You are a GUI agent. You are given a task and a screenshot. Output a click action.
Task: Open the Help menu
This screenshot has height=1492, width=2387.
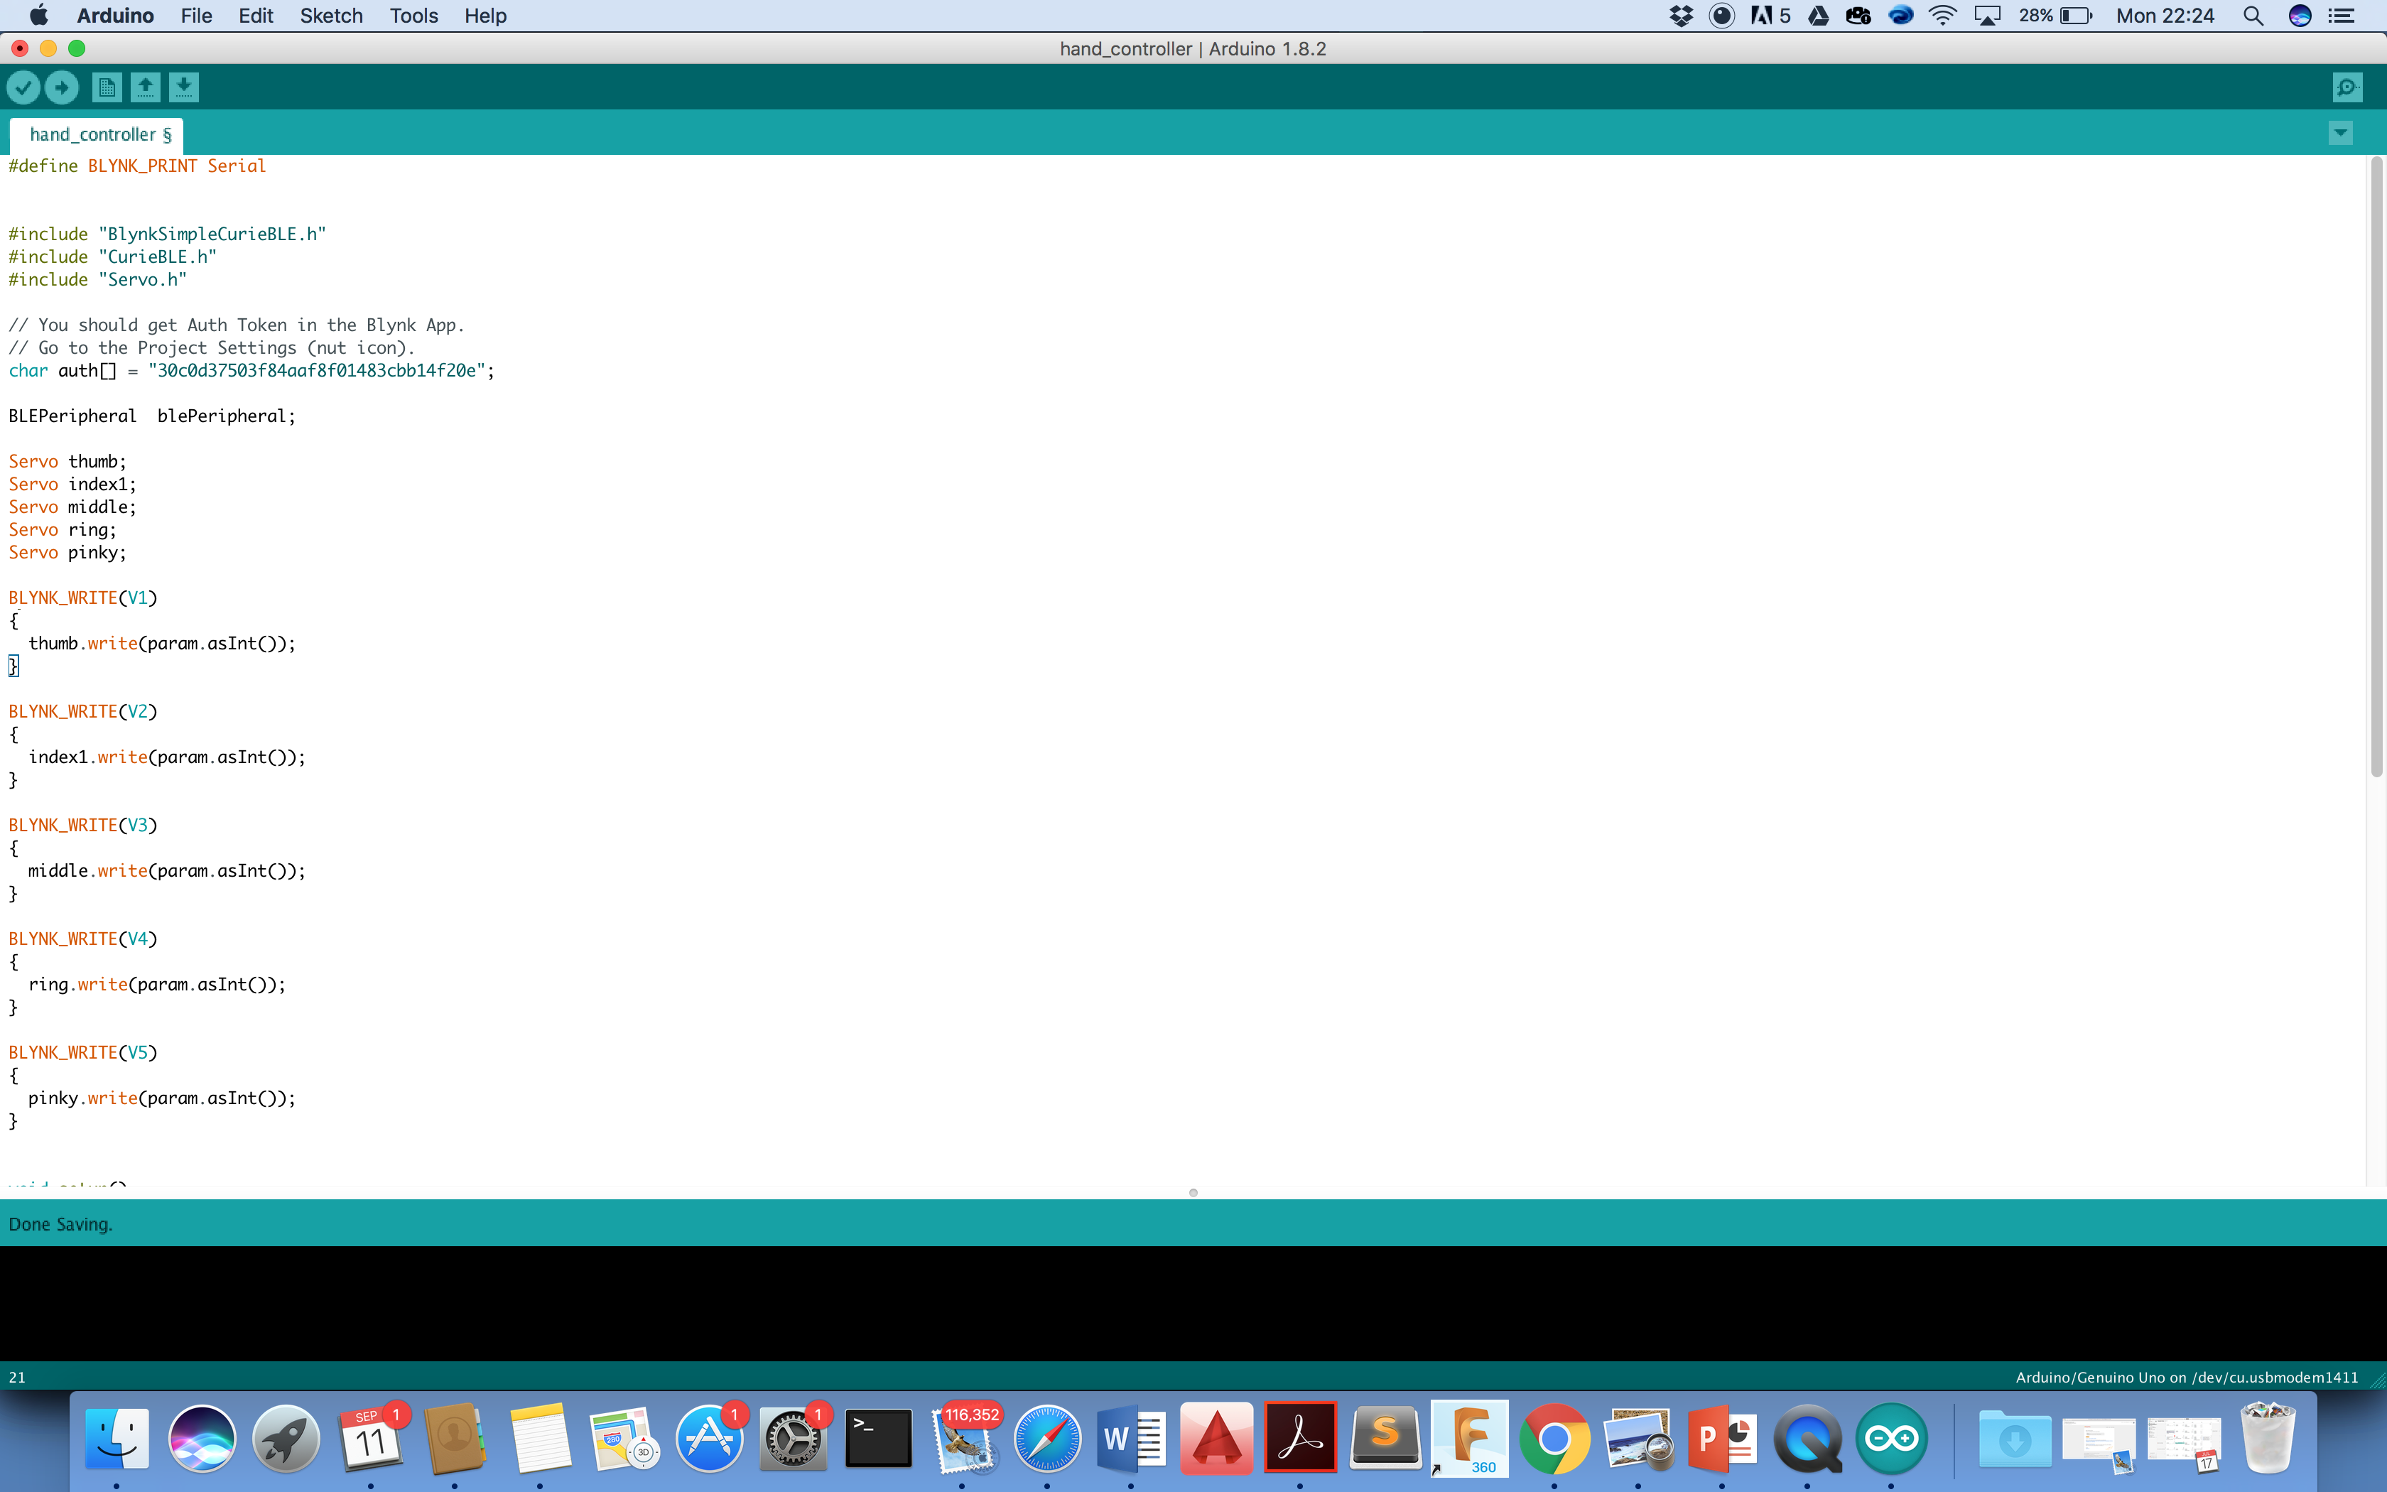(485, 16)
